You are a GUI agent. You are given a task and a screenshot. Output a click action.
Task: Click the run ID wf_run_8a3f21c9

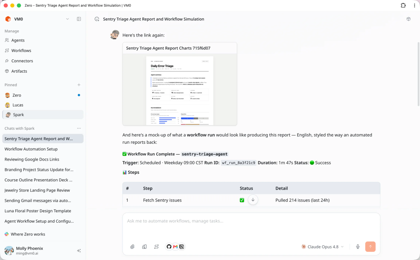tap(239, 163)
